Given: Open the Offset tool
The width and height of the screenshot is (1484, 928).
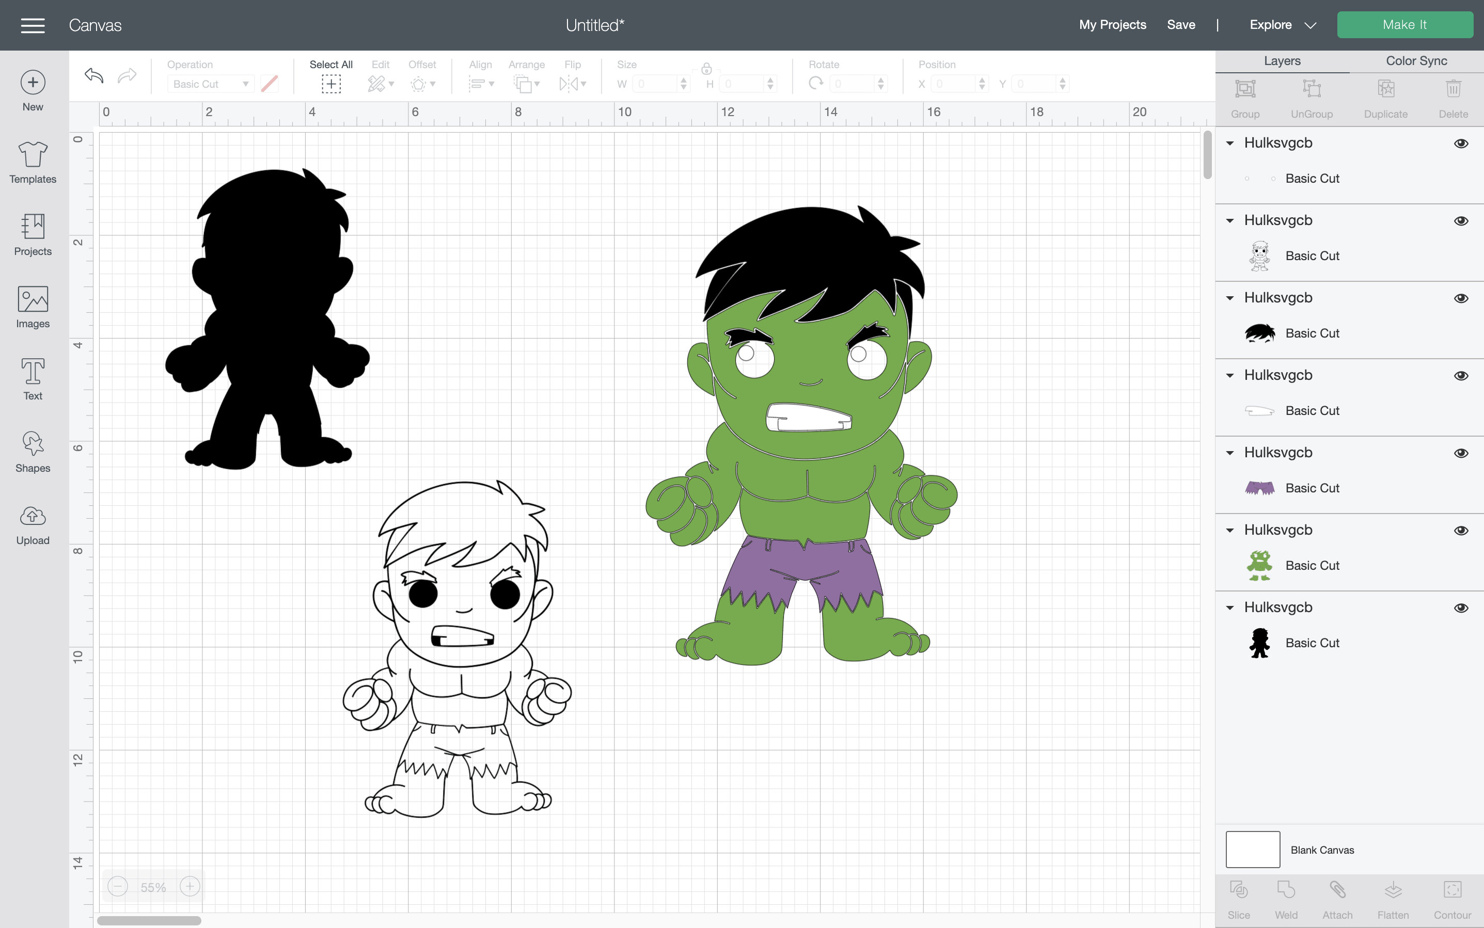Looking at the screenshot, I should 422,84.
